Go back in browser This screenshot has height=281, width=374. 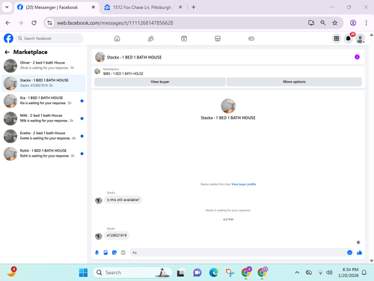click(8, 23)
